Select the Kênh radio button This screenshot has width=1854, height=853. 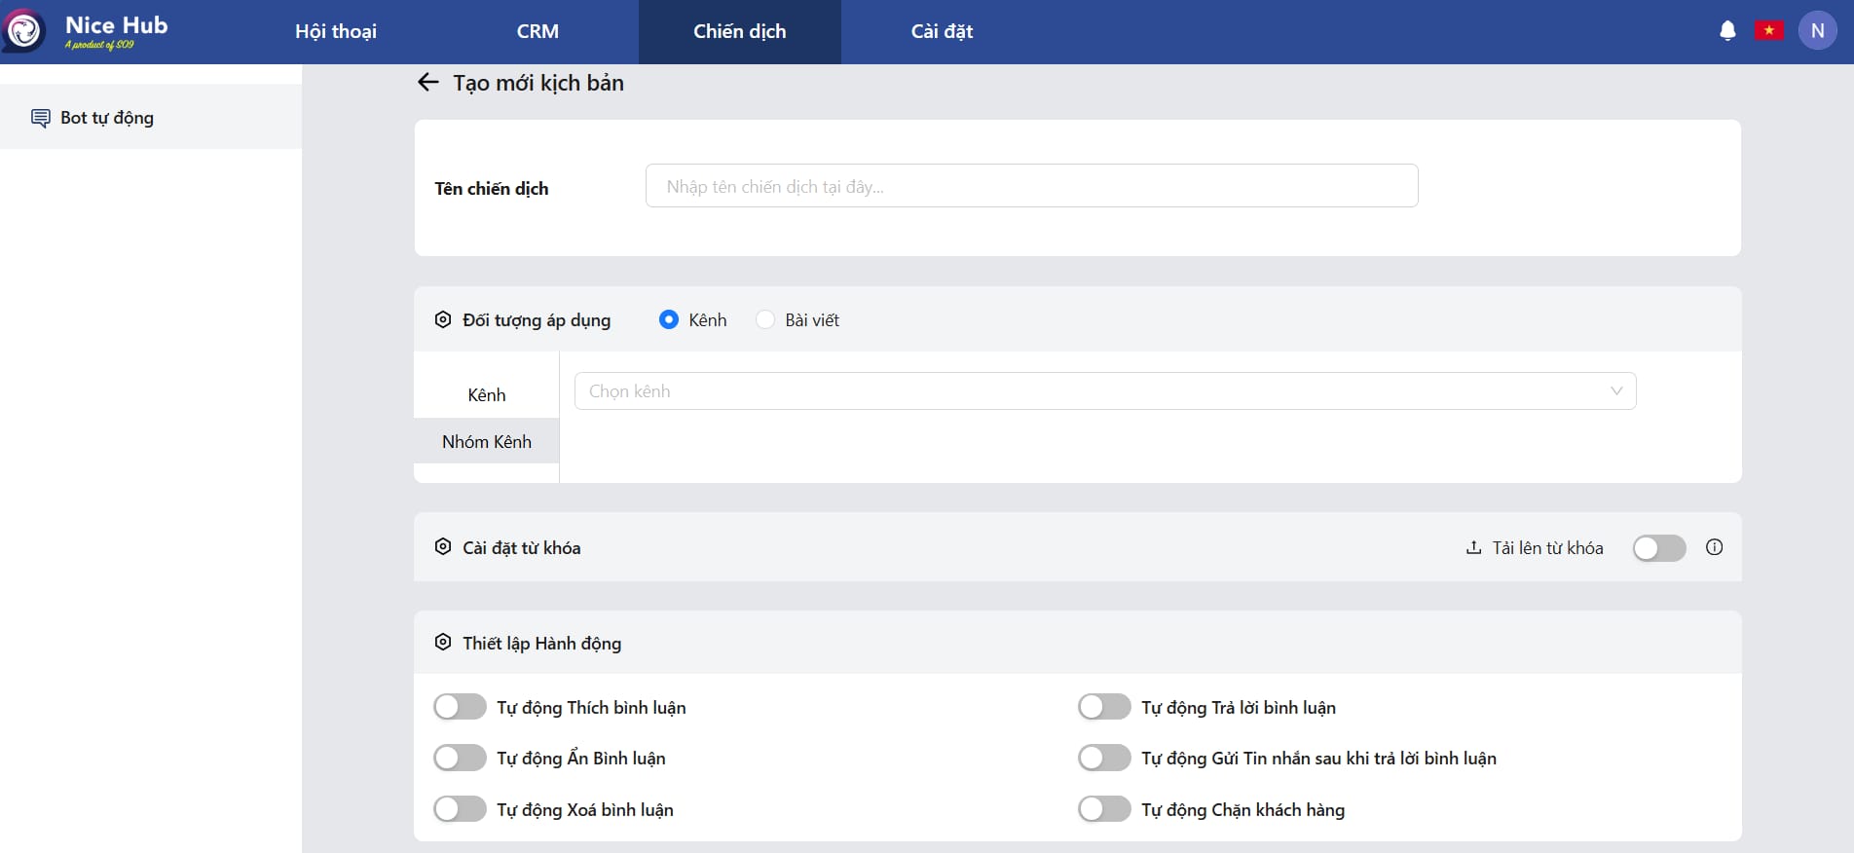(668, 319)
